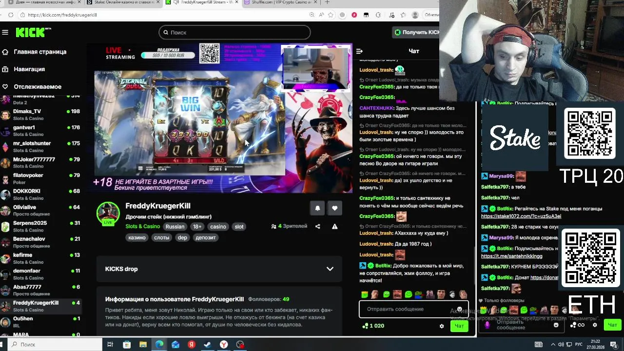This screenshot has height=351, width=624.
Task: Click the казино tag
Action: (x=137, y=237)
